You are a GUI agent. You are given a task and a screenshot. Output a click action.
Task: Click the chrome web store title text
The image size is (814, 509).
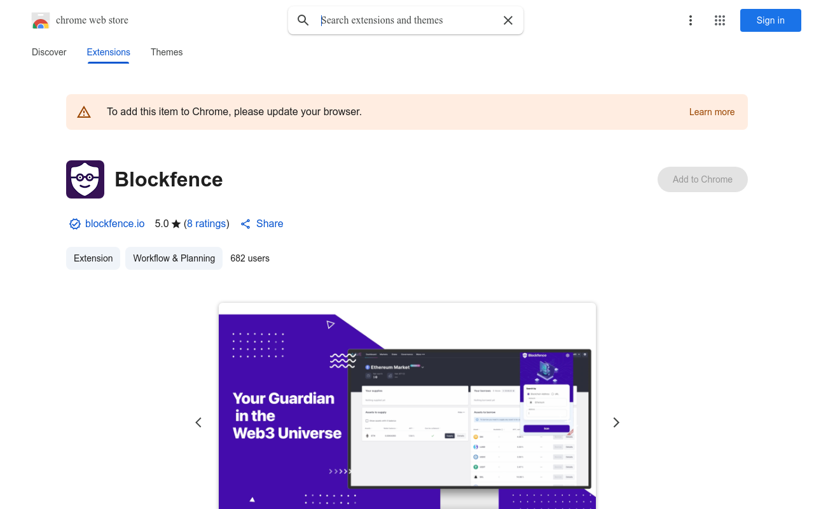click(92, 20)
